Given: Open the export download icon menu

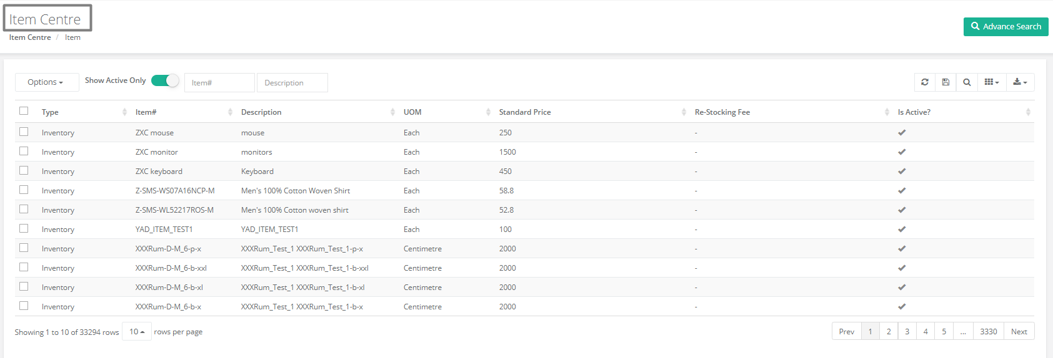Looking at the screenshot, I should pos(1021,82).
